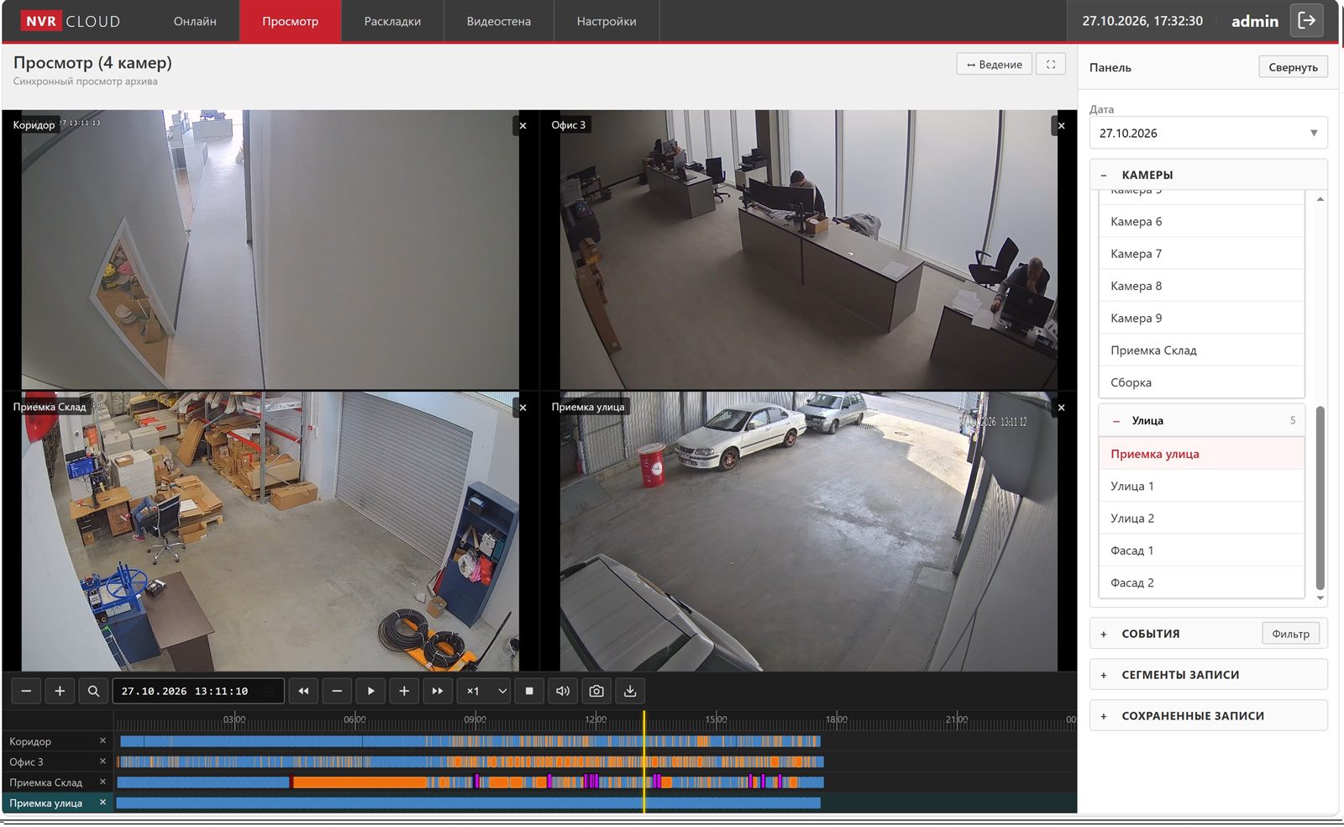Screen dimensions: 1344x827
Task: Download the archive using the download icon
Action: click(630, 691)
